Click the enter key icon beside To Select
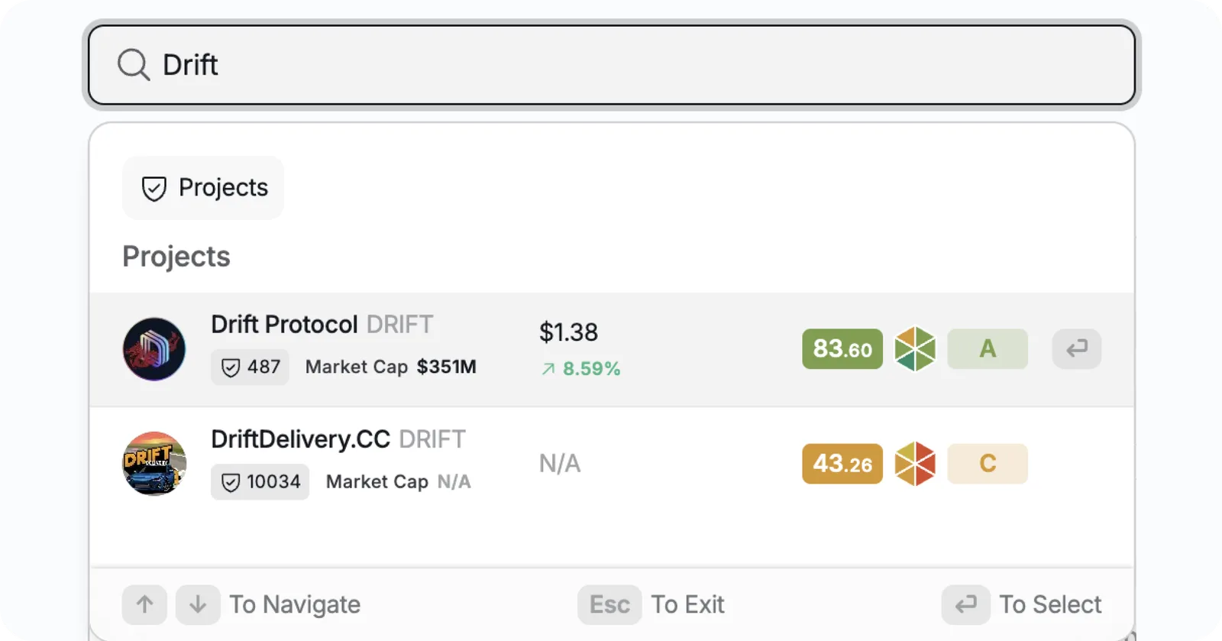This screenshot has width=1222, height=641. point(966,605)
